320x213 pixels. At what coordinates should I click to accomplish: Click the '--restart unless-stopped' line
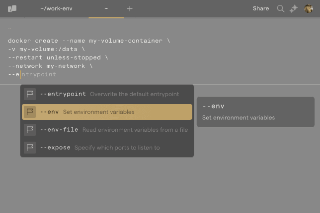point(58,57)
